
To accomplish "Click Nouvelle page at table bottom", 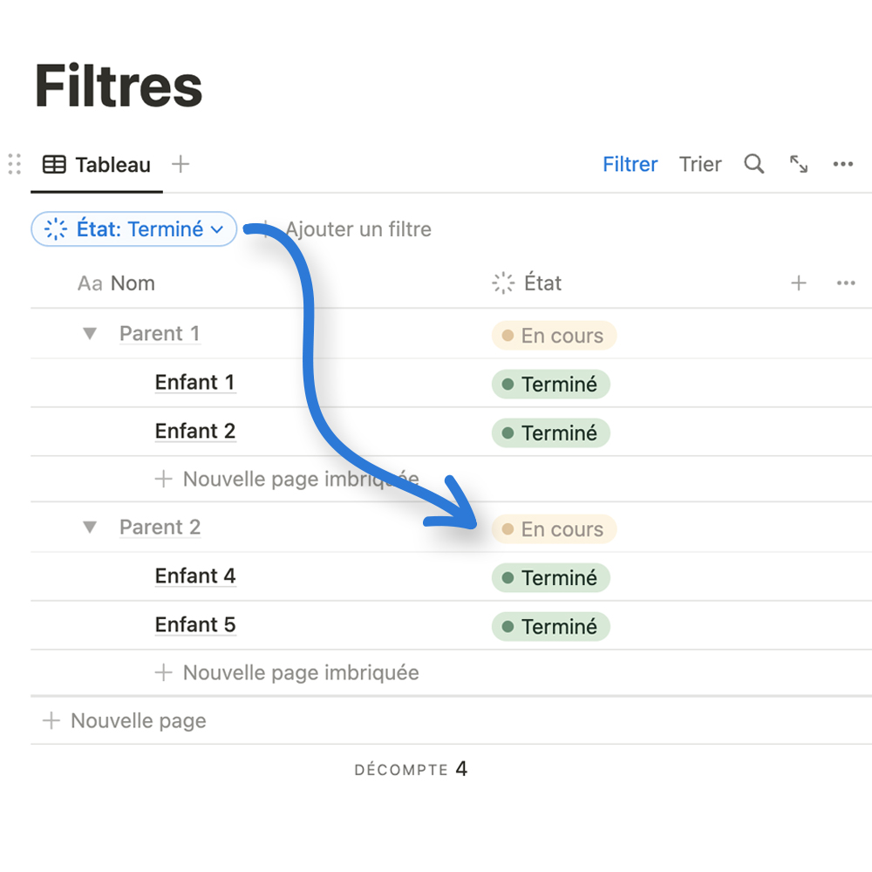I will click(125, 721).
